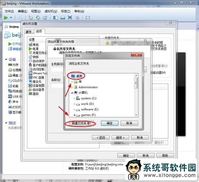
Task: Open the 帮助(H) menu
Action: point(79,11)
